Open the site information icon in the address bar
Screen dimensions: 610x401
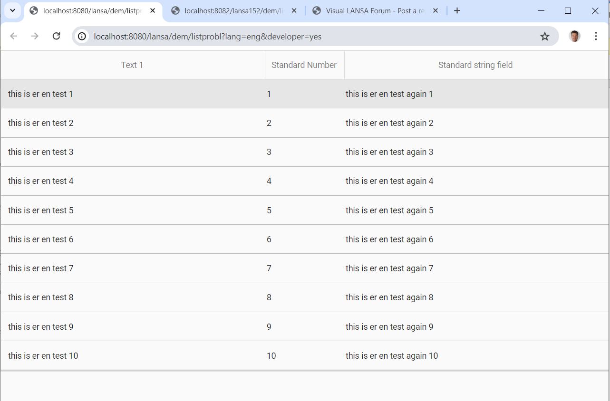(x=82, y=36)
